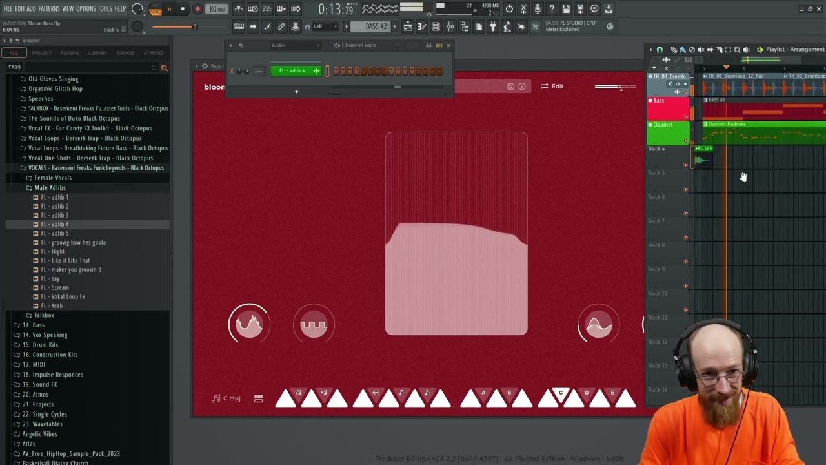The width and height of the screenshot is (826, 465).
Task: Click the speech bubble project info icon
Action: [594, 9]
